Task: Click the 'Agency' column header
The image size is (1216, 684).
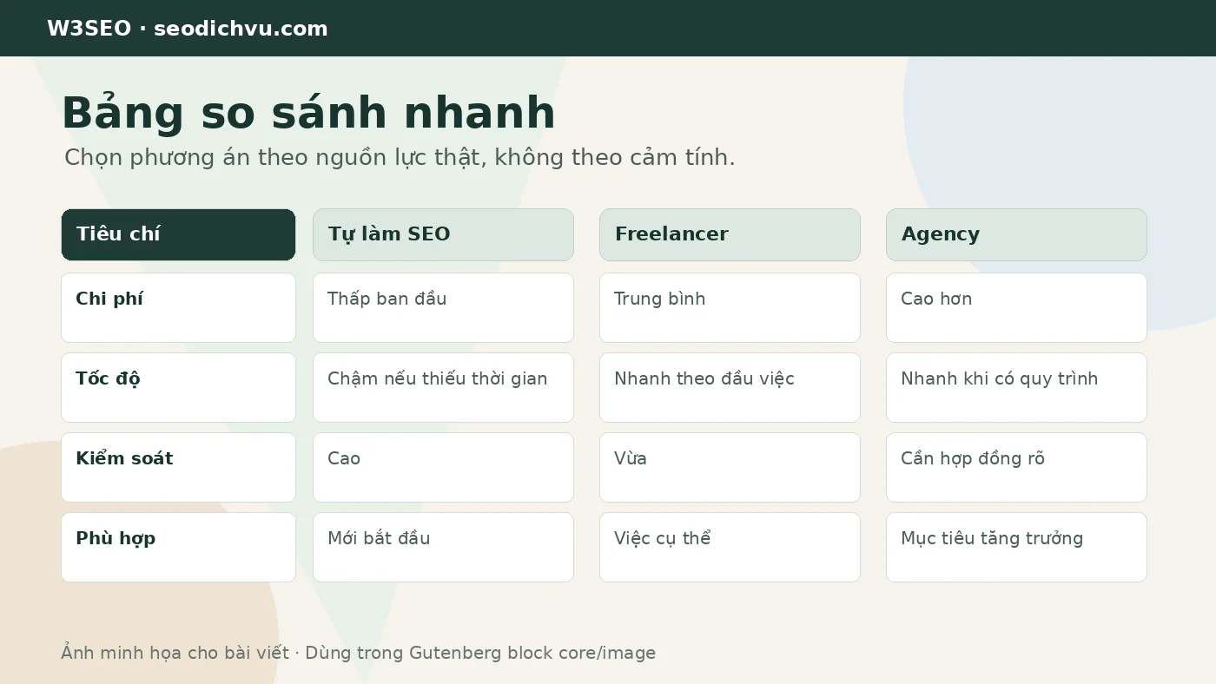Action: click(x=1016, y=234)
